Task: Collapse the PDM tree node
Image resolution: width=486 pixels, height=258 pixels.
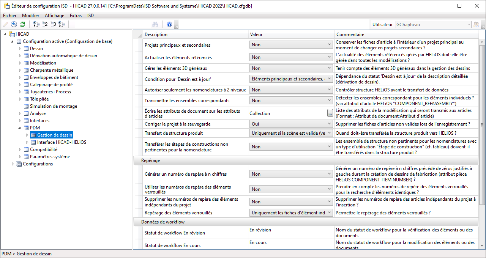Action: tap(20, 128)
